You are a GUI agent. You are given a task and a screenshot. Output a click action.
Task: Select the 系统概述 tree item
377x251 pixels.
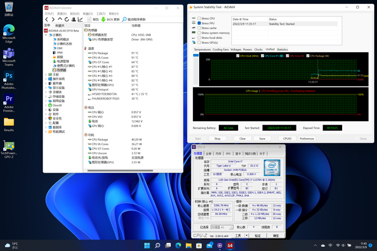(x=62, y=39)
